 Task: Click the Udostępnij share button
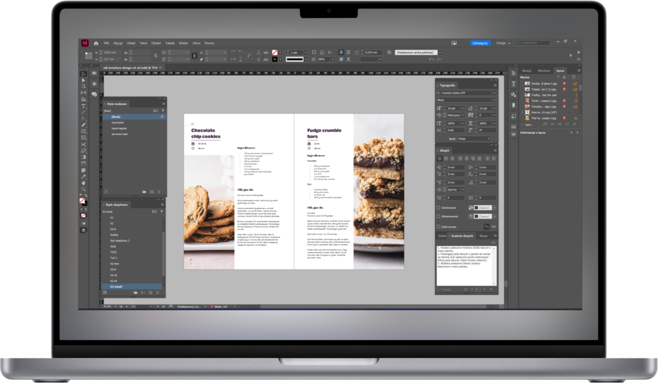click(x=479, y=43)
